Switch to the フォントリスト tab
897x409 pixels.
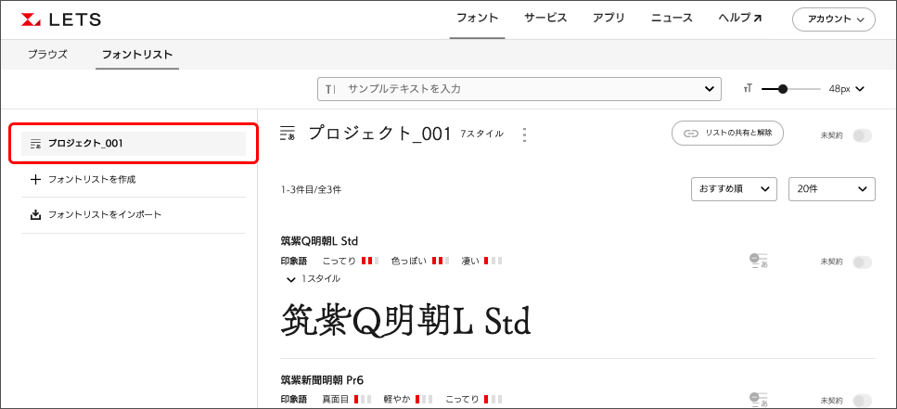[136, 55]
